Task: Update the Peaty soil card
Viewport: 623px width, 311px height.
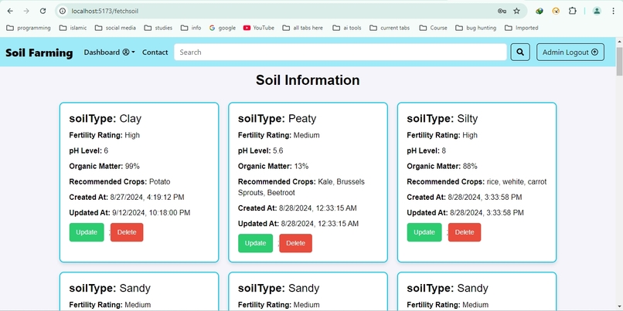Action: 256,243
